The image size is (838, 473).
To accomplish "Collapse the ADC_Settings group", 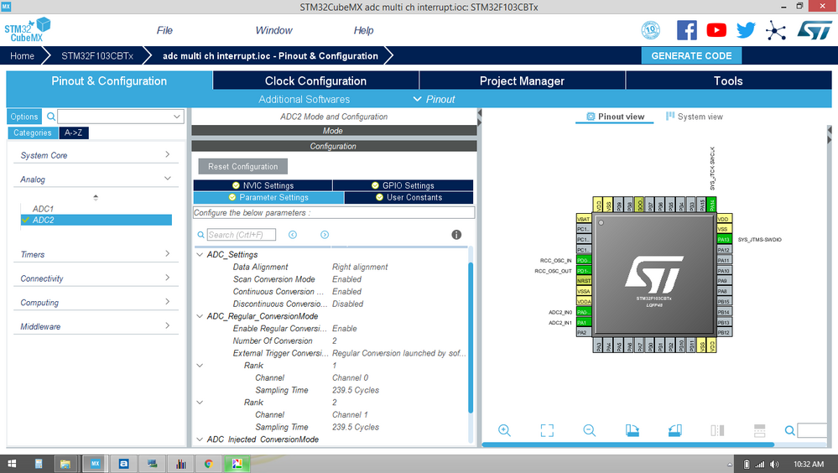I will point(200,254).
